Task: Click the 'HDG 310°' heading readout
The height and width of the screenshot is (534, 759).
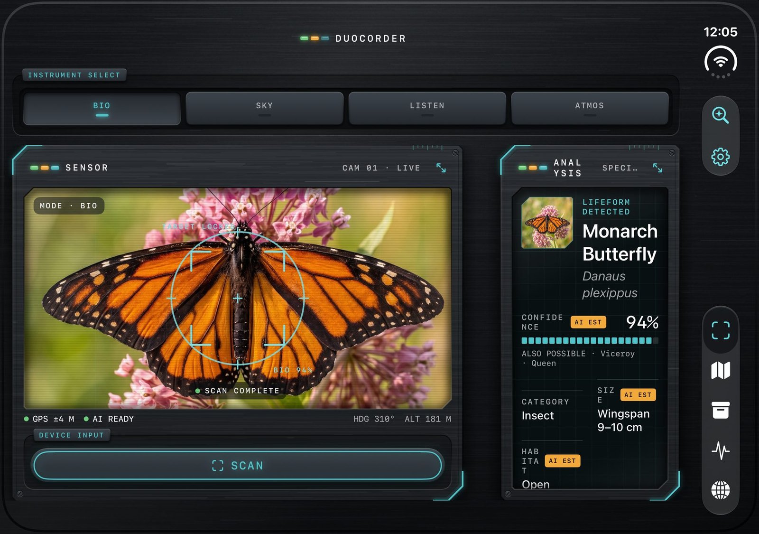Action: pyautogui.click(x=374, y=419)
